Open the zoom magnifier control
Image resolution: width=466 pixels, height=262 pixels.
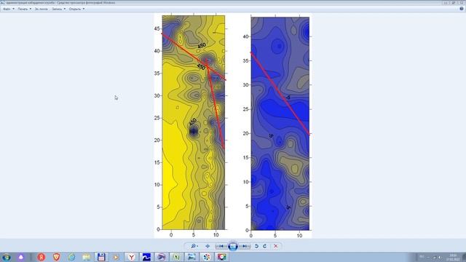(194, 246)
